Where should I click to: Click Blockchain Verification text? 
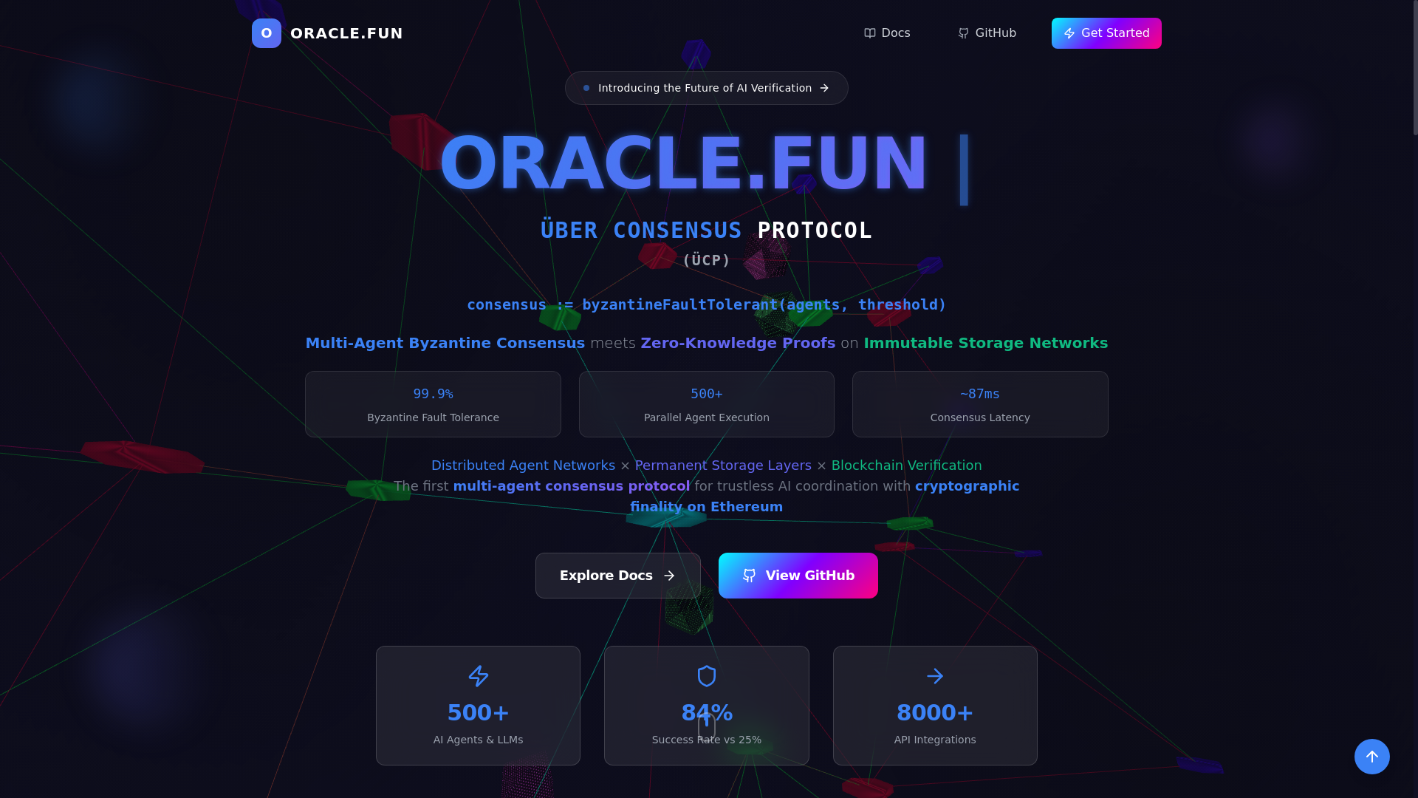[906, 465]
